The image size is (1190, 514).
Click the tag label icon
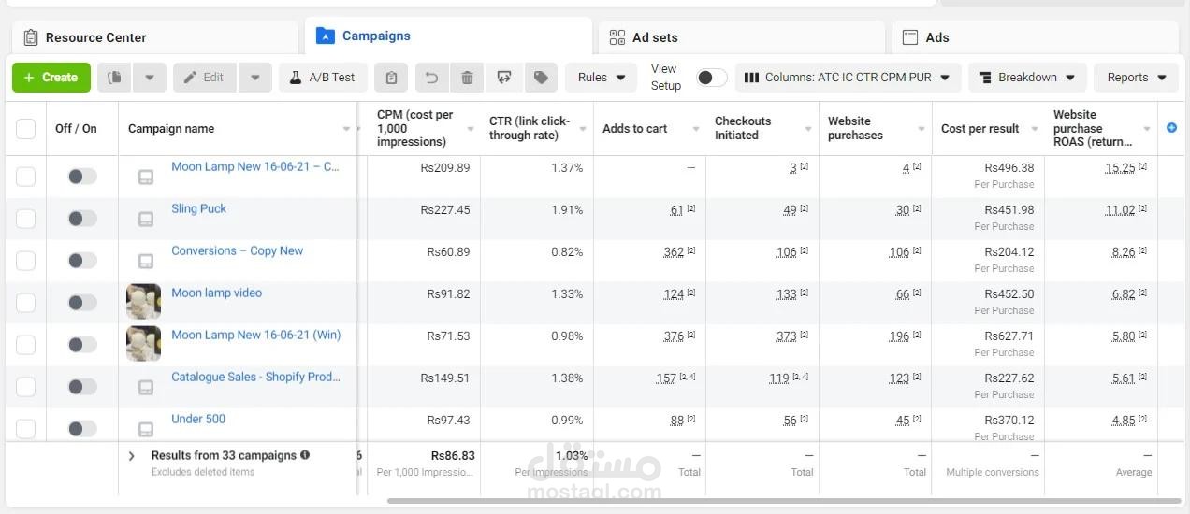point(541,78)
